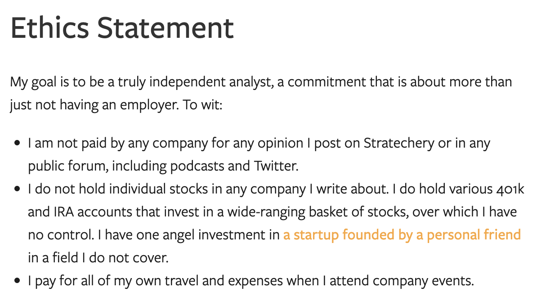Click the Ethics Statement heading

122,28
